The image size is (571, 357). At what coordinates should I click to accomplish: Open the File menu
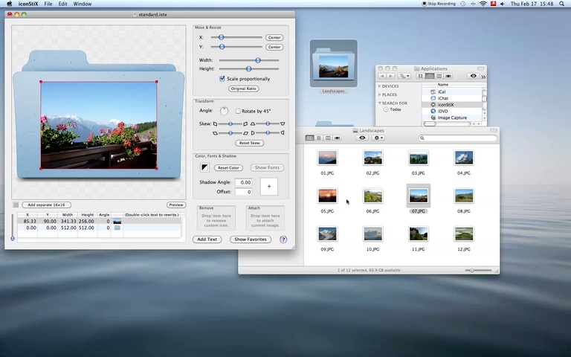click(x=48, y=4)
